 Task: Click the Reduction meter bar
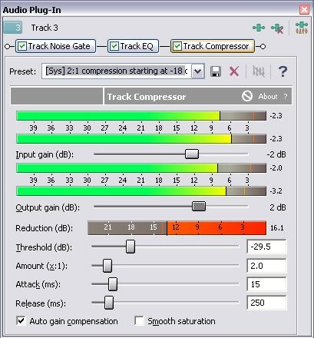[177, 227]
